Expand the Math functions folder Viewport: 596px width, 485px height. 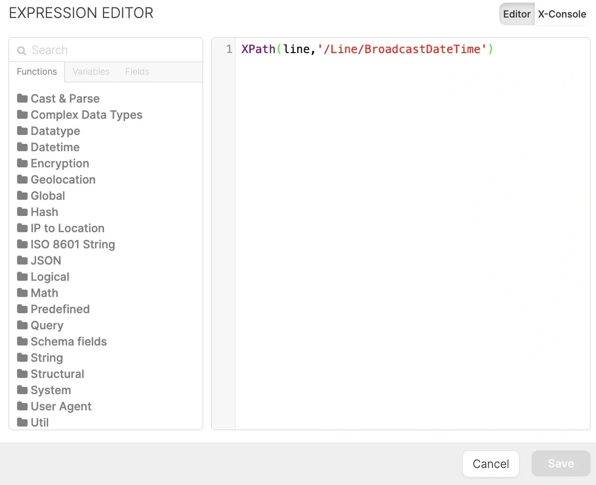pos(38,293)
